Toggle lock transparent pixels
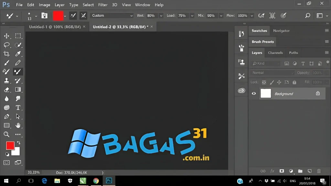Image resolution: width=331 pixels, height=186 pixels. click(264, 82)
